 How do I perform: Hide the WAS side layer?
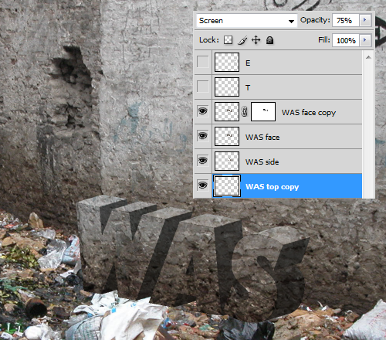point(203,161)
